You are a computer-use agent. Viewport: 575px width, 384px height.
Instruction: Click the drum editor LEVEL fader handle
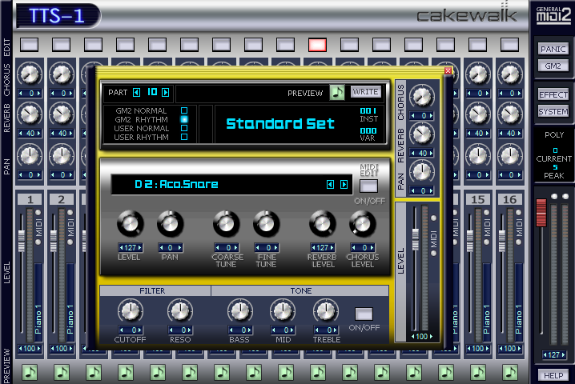point(416,239)
